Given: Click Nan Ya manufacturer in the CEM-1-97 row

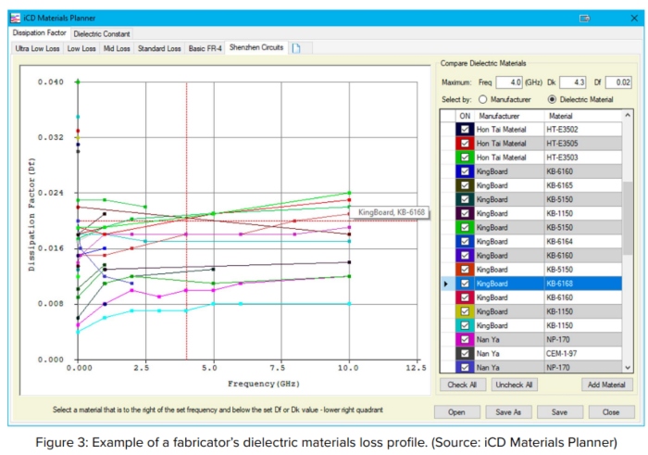Looking at the screenshot, I should [x=509, y=354].
